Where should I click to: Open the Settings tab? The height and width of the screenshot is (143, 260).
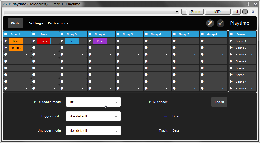[36, 23]
